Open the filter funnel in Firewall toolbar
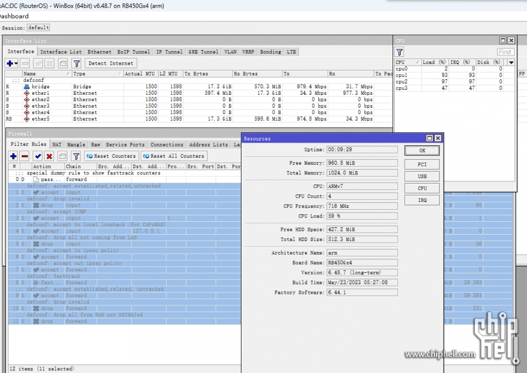The width and height of the screenshot is (527, 373). point(76,156)
